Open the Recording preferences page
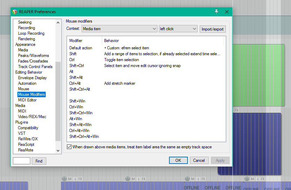 26,28
